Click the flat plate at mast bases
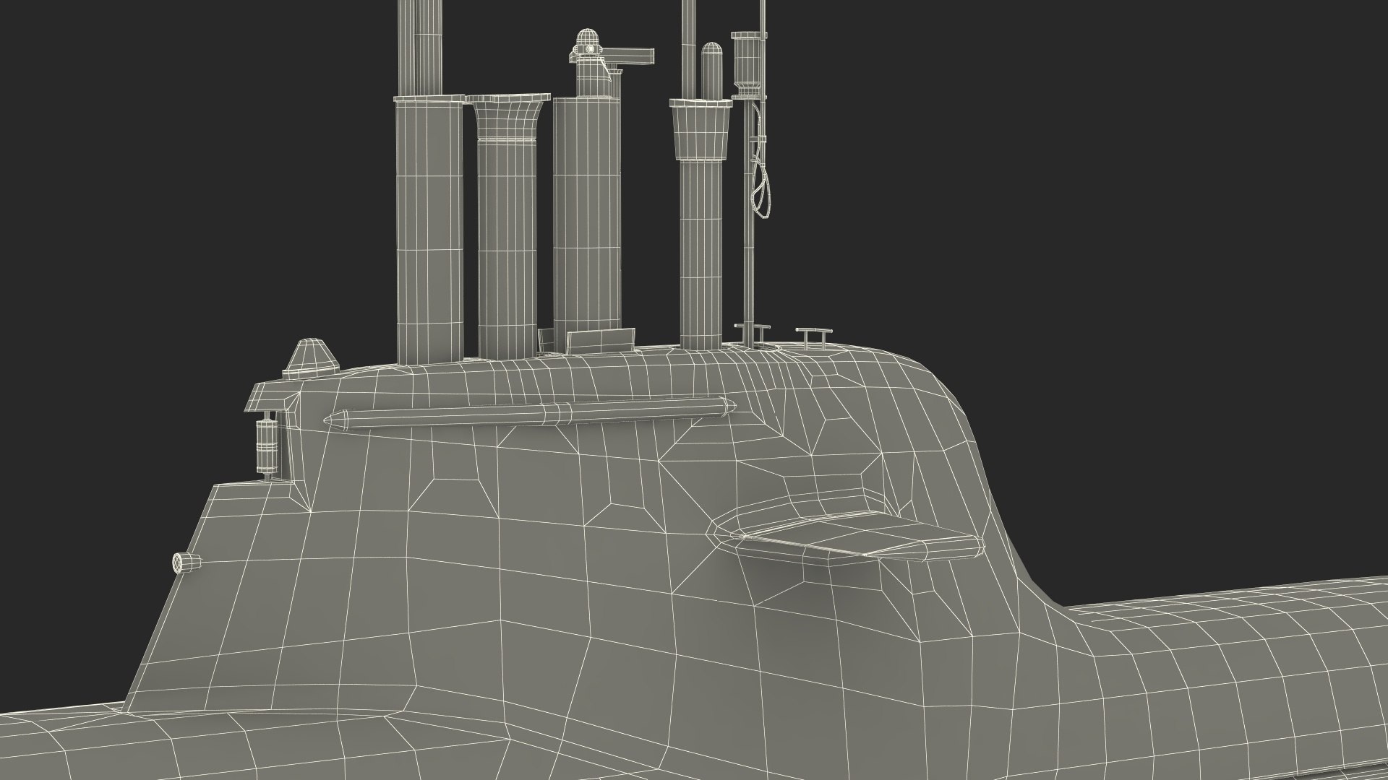The image size is (1388, 780). [599, 341]
